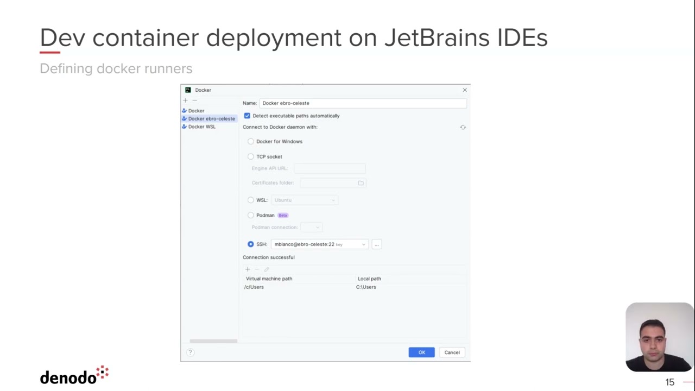Toggle Detect executable paths automatically
695x391 pixels.
[x=247, y=116]
